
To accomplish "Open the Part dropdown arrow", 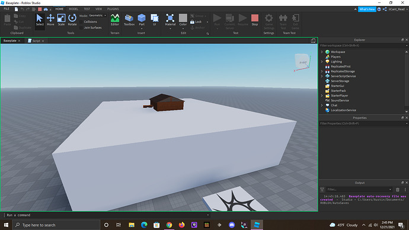I will (142, 28).
